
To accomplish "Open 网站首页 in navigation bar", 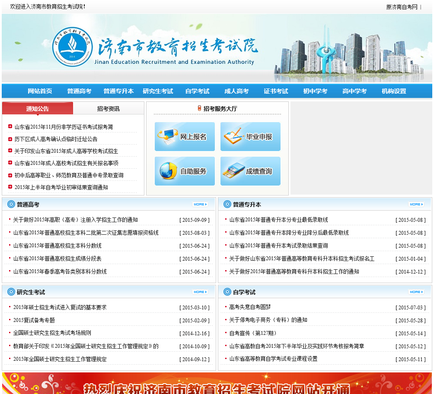I will (x=40, y=91).
